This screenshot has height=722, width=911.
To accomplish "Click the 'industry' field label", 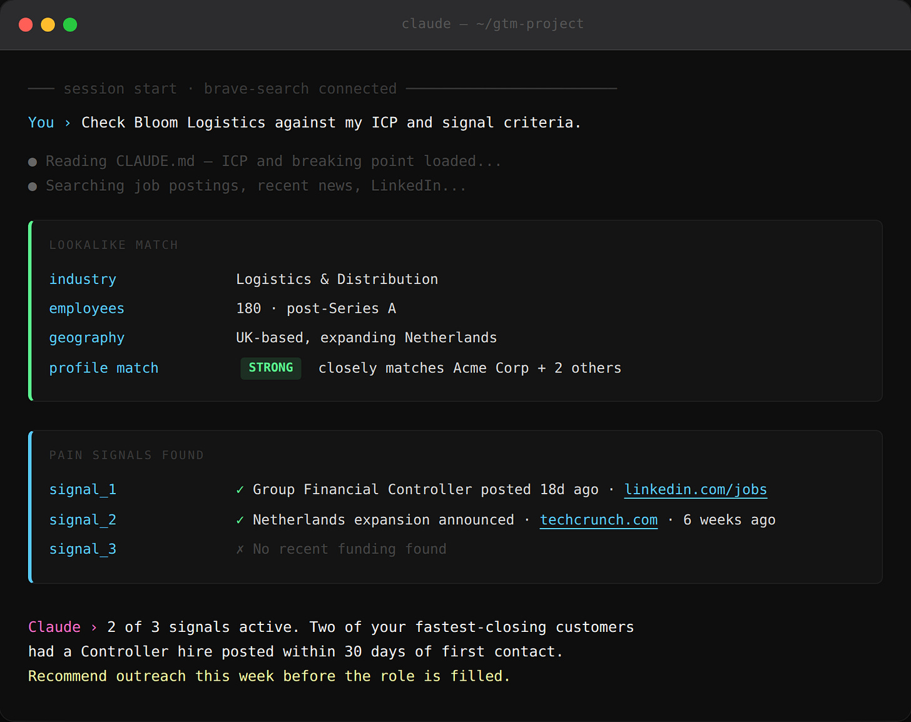I will [83, 280].
